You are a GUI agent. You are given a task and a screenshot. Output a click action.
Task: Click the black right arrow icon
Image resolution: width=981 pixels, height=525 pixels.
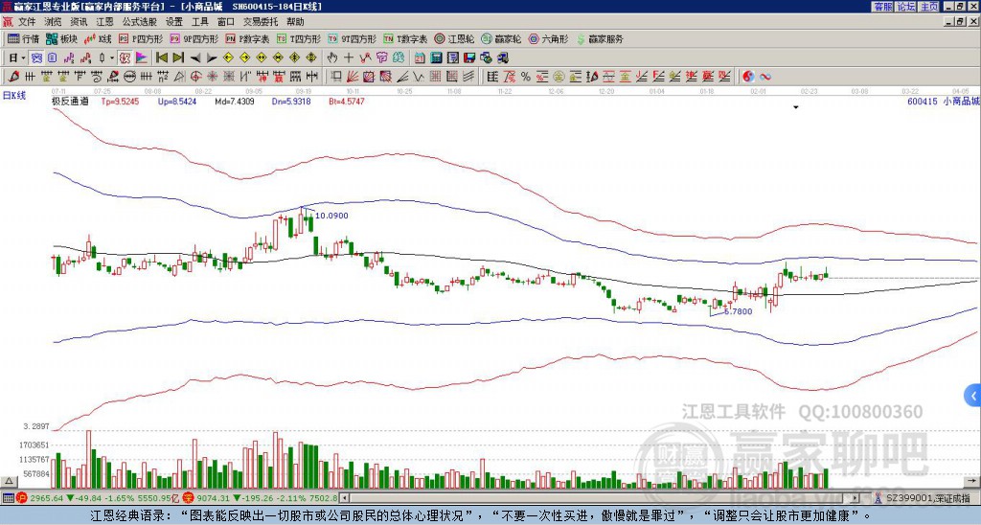(212, 58)
